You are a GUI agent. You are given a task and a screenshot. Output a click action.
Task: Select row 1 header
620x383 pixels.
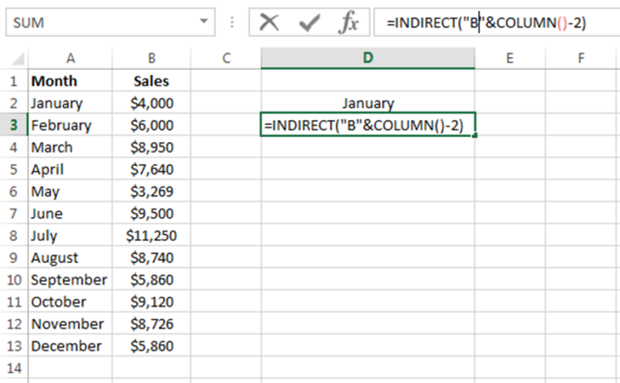tap(13, 81)
